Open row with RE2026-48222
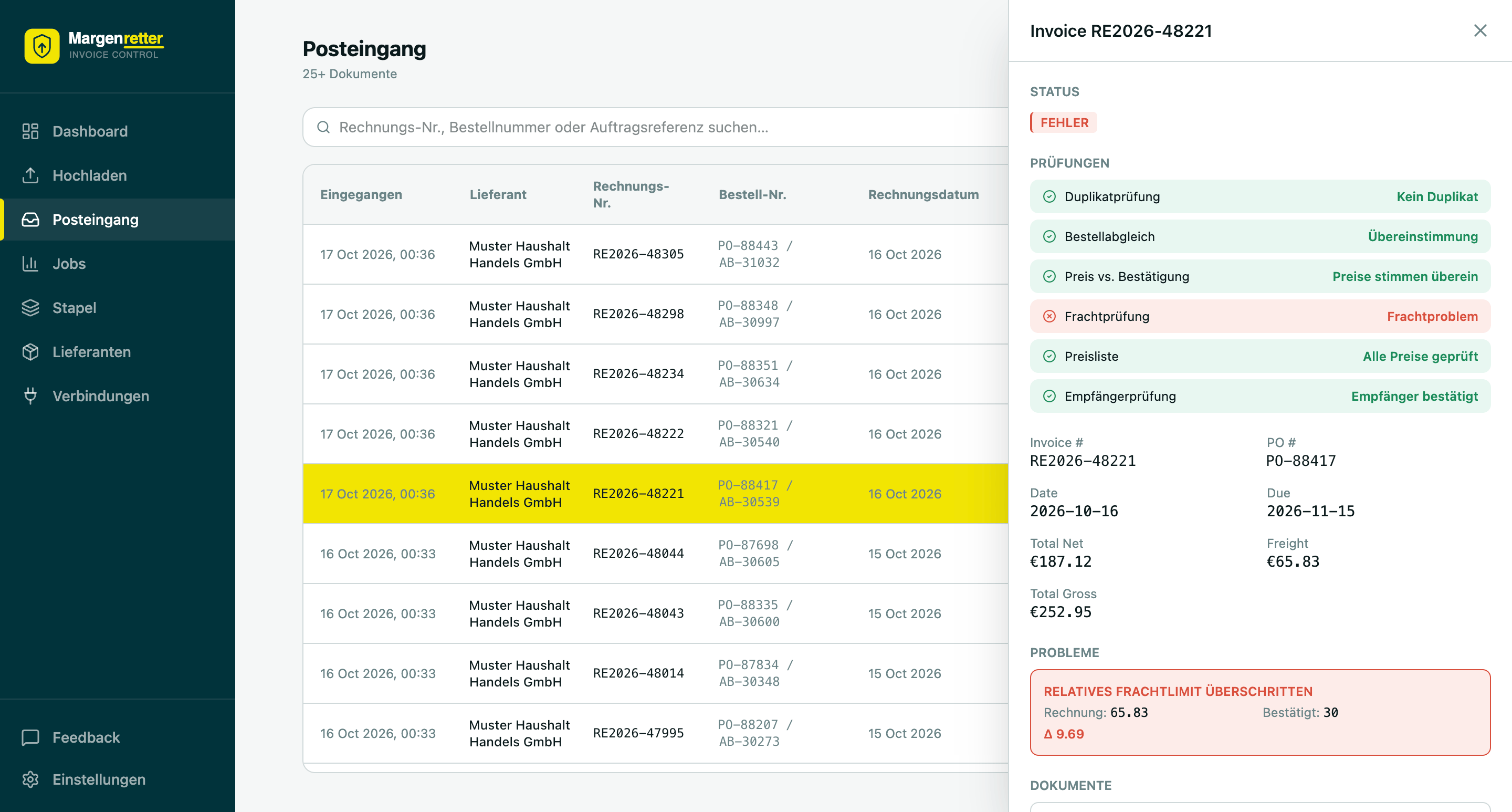Screen dimensions: 1512x812 pos(656,434)
